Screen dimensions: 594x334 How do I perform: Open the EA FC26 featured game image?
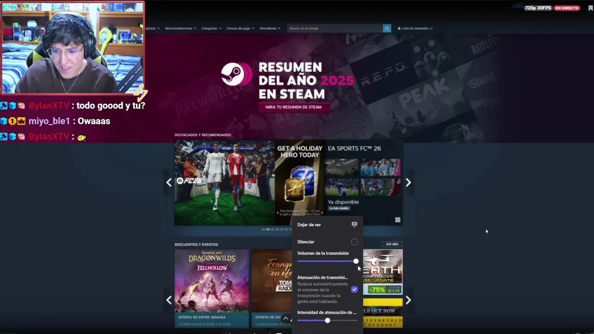tap(225, 183)
